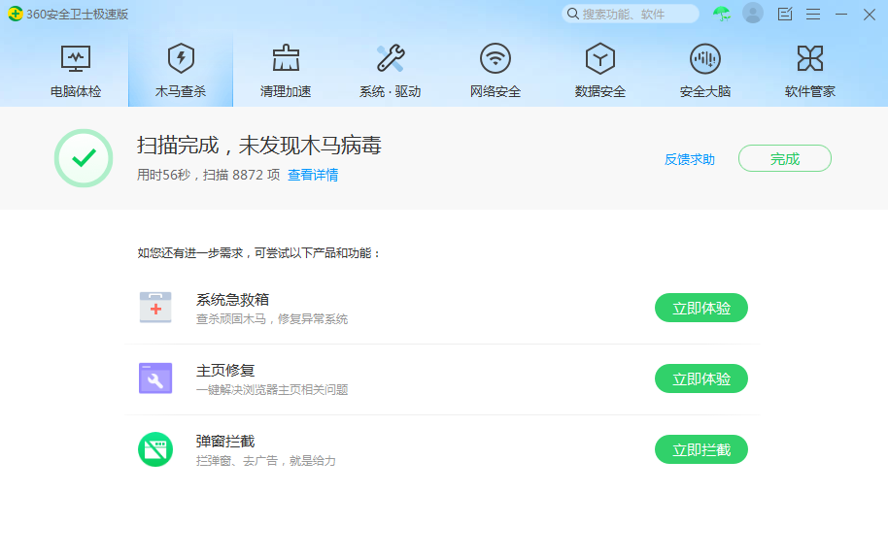Click the feedback edit note icon
The image size is (888, 559).
click(785, 14)
